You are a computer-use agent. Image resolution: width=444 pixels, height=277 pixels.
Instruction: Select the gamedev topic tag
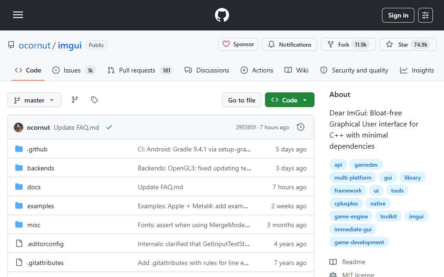(x=366, y=165)
